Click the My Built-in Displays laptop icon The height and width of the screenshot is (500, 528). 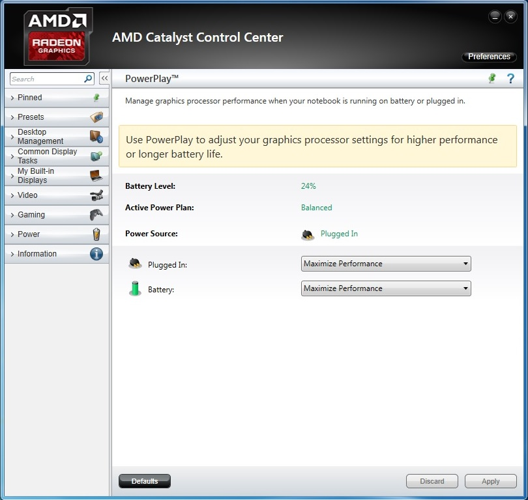coord(96,176)
